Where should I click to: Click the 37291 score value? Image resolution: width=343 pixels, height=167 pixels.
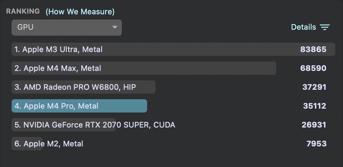[x=314, y=87]
